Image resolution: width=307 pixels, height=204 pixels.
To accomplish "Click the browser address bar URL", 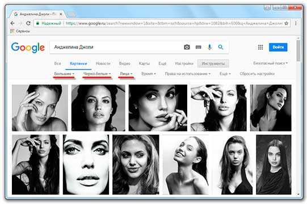I will (174, 23).
